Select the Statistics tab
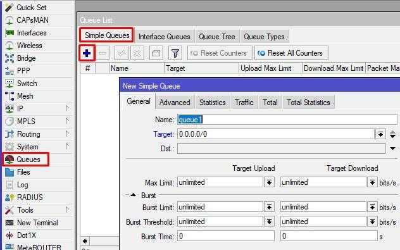The height and width of the screenshot is (250, 400). (x=213, y=103)
